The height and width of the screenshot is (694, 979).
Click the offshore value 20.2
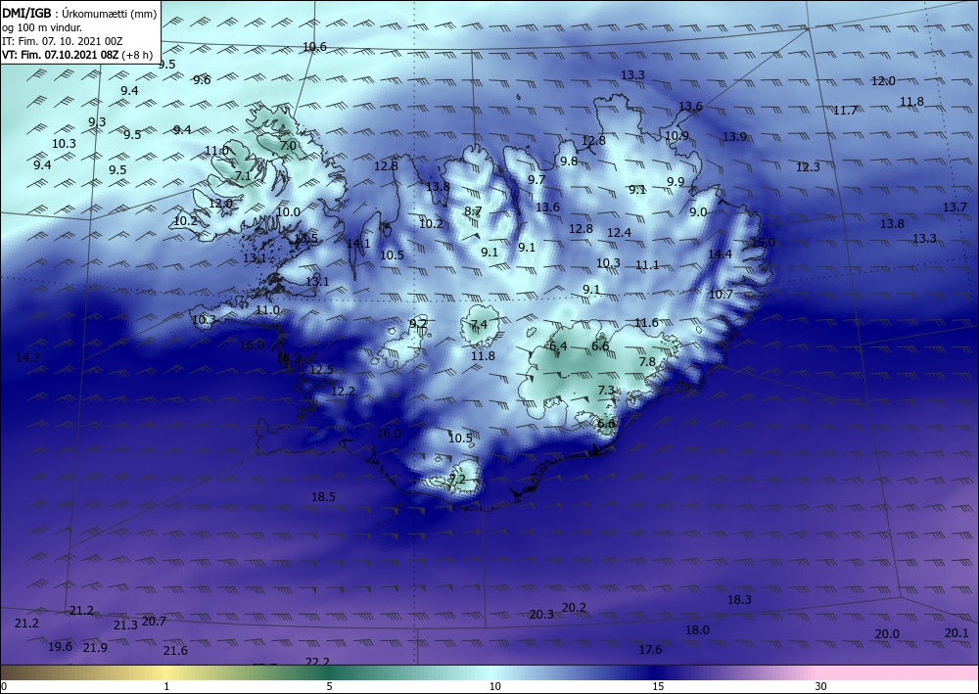click(x=574, y=608)
